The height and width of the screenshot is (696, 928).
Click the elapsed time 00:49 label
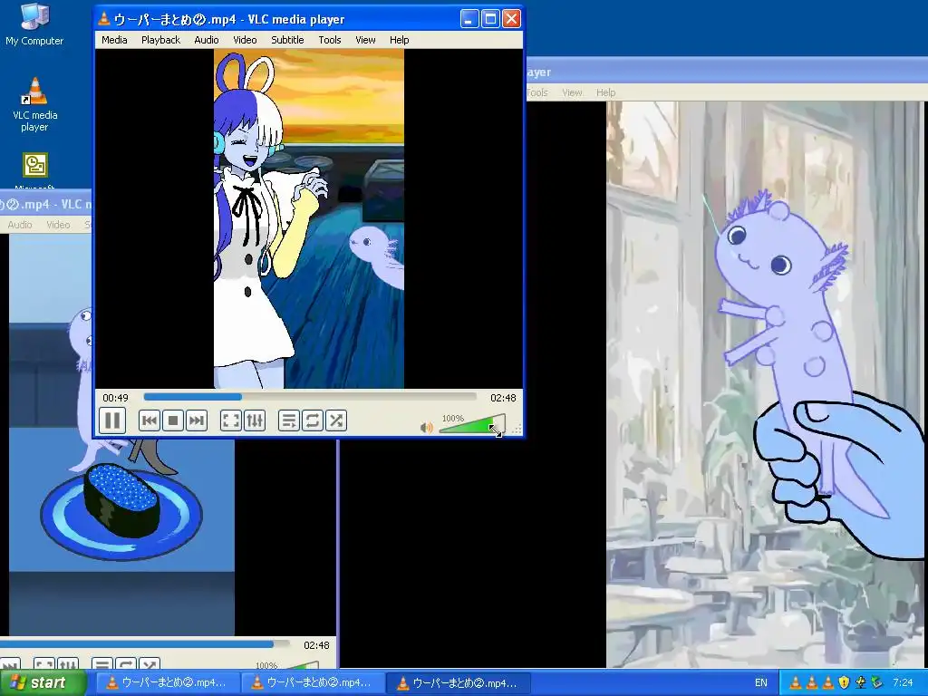click(115, 398)
